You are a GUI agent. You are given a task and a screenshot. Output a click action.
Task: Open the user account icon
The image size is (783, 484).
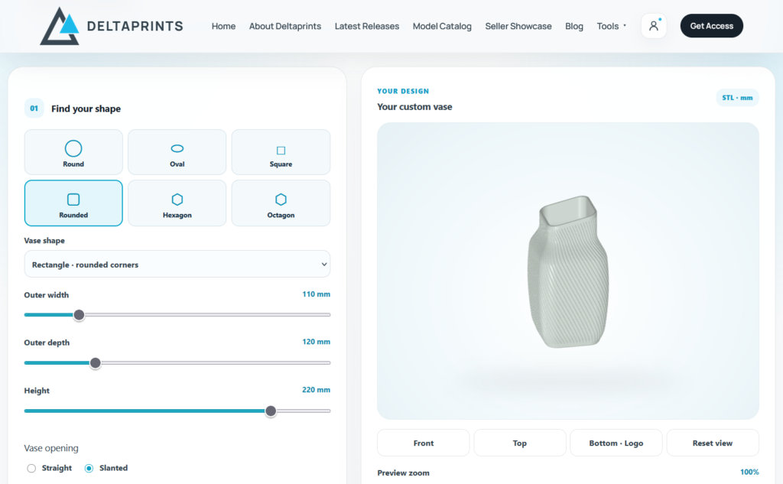(654, 26)
